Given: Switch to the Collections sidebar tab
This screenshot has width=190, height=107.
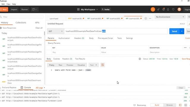Looking at the screenshot, I should point(21,23).
